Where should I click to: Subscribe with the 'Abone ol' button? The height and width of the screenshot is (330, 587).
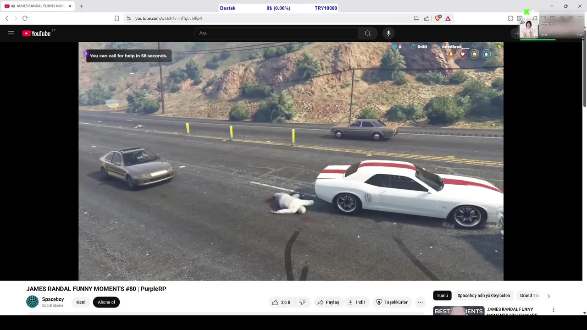click(106, 302)
